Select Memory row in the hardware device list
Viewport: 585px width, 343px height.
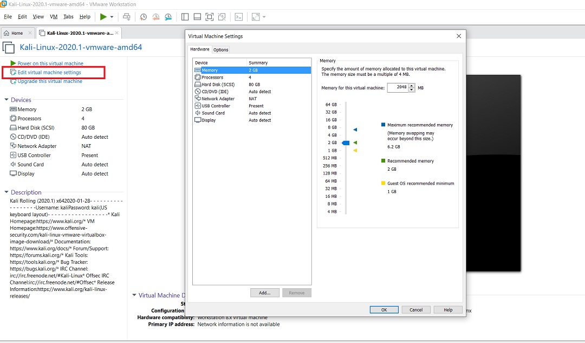(252, 70)
